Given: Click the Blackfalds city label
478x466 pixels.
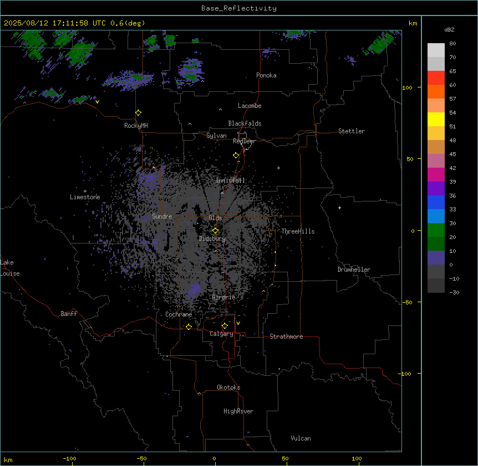Looking at the screenshot, I should click(245, 123).
